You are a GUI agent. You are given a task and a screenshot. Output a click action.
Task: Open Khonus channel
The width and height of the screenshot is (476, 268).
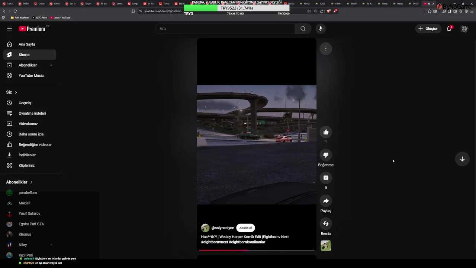30,234
